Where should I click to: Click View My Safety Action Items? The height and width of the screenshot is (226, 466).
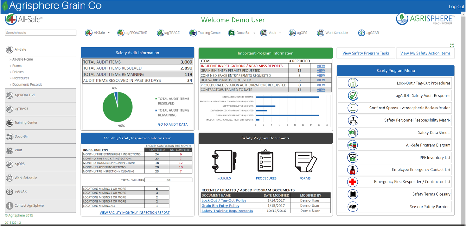(425, 53)
